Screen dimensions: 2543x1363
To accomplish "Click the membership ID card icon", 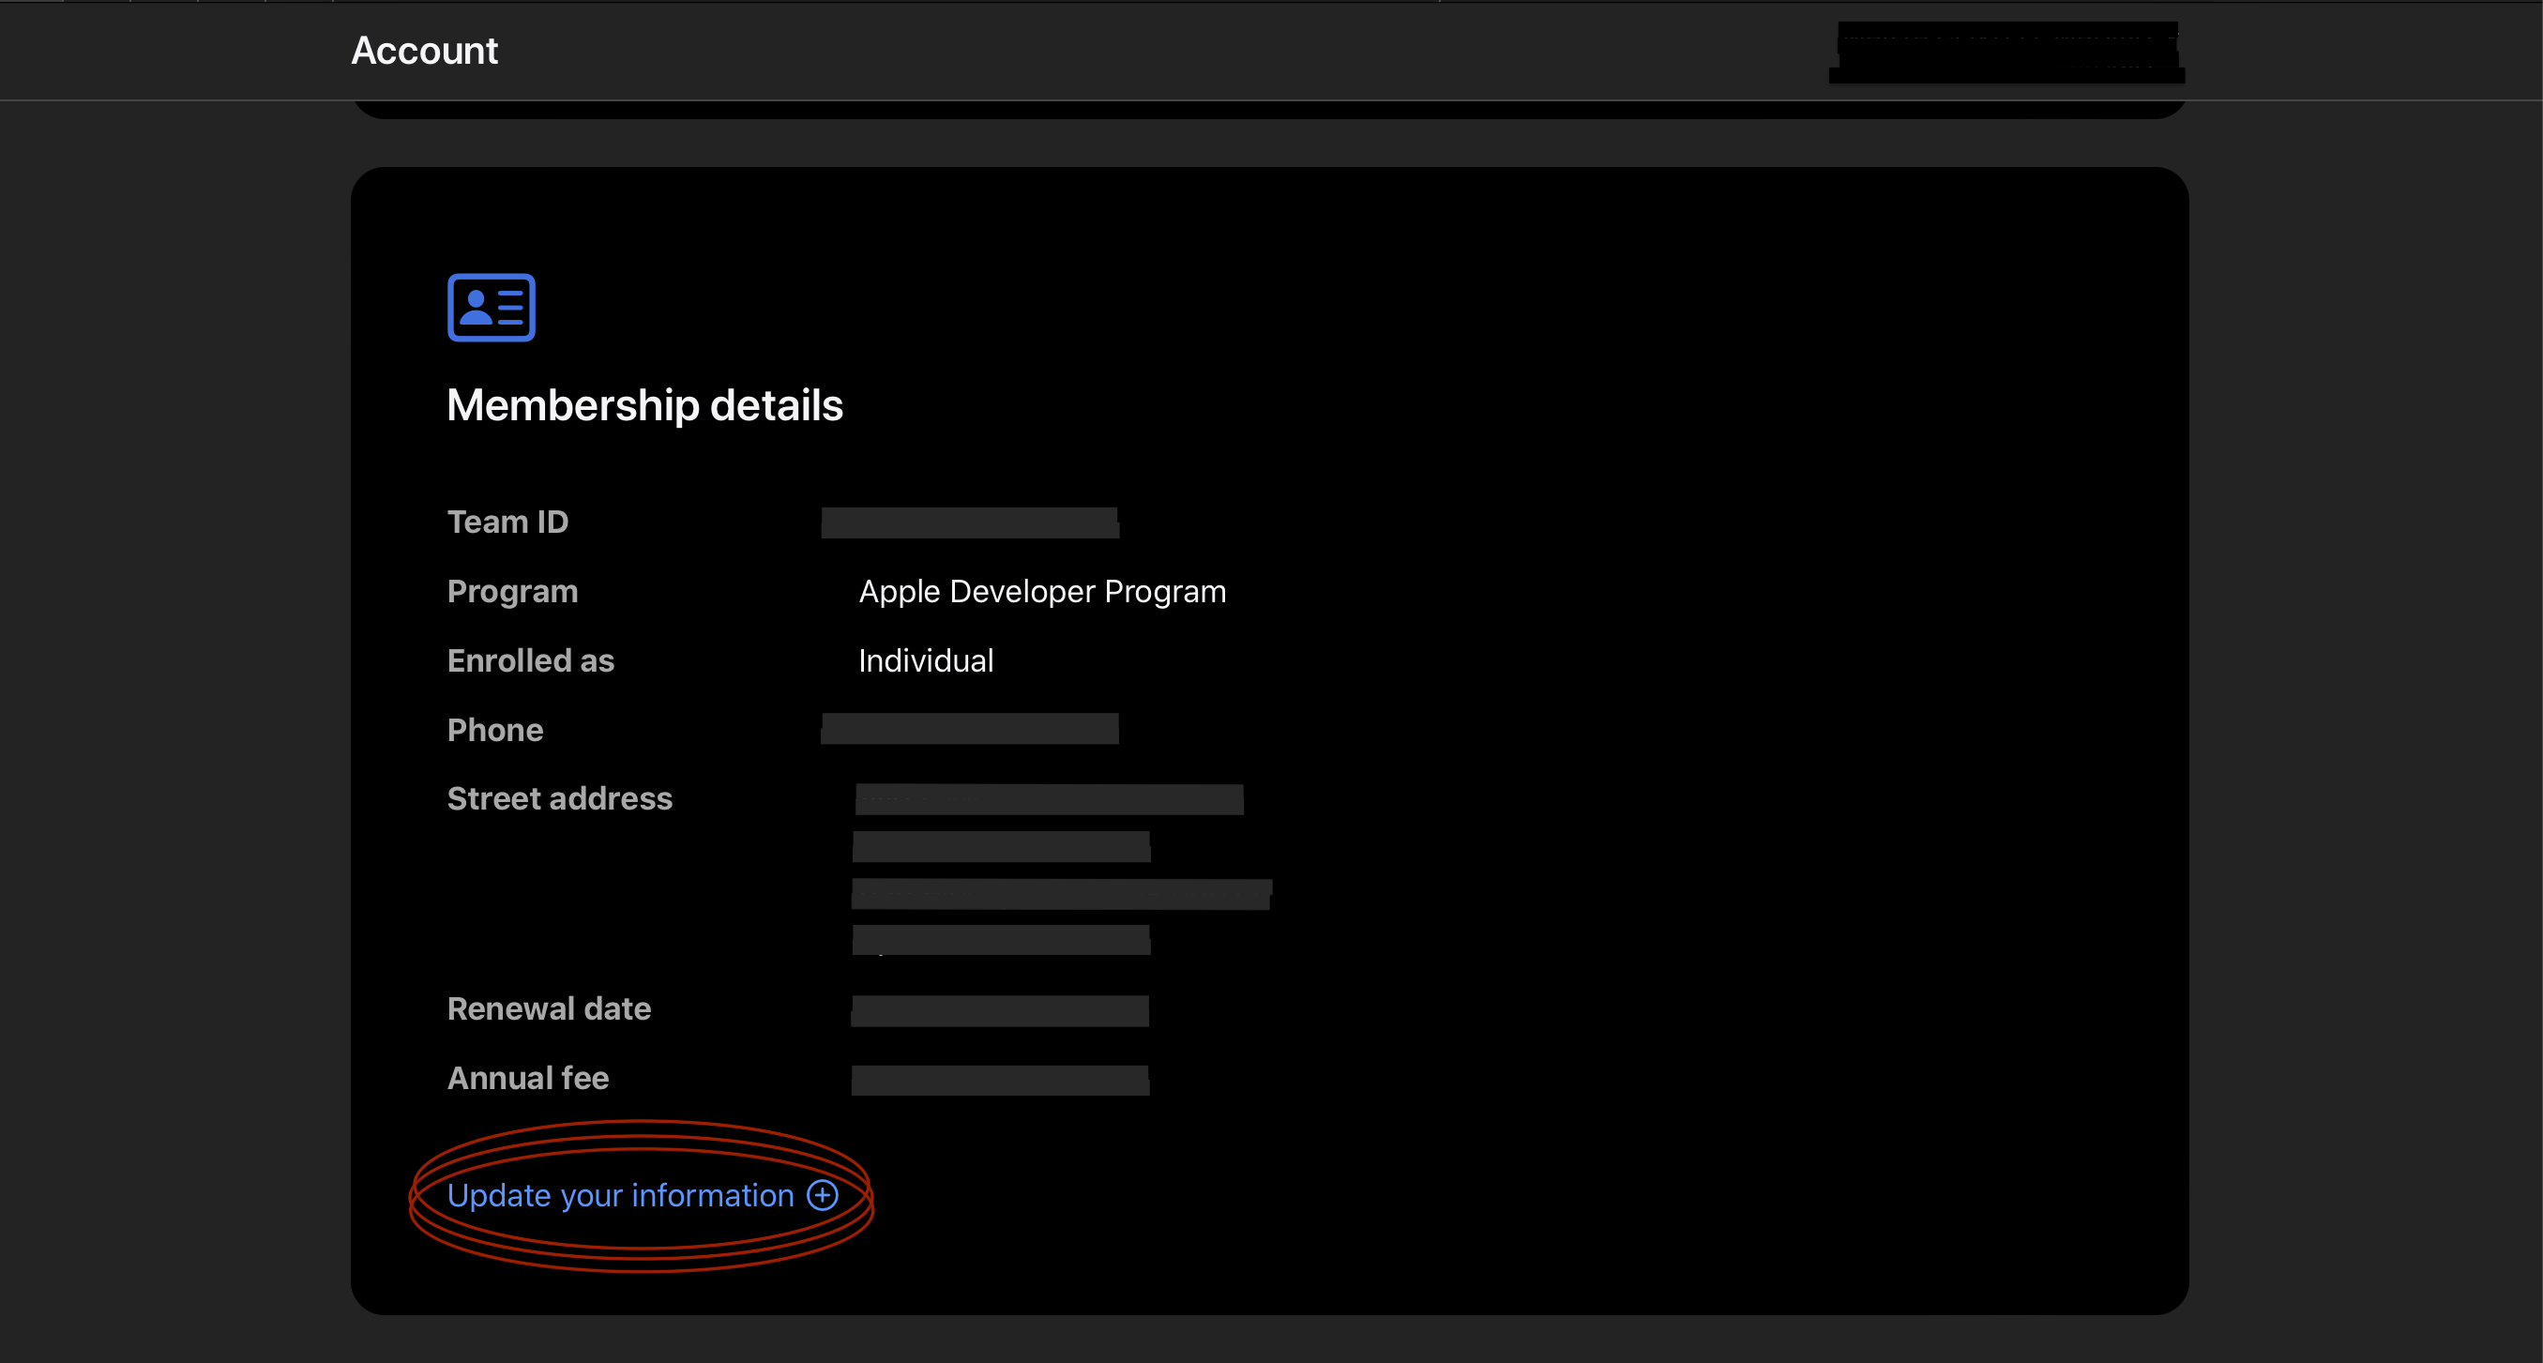I will pos(491,307).
